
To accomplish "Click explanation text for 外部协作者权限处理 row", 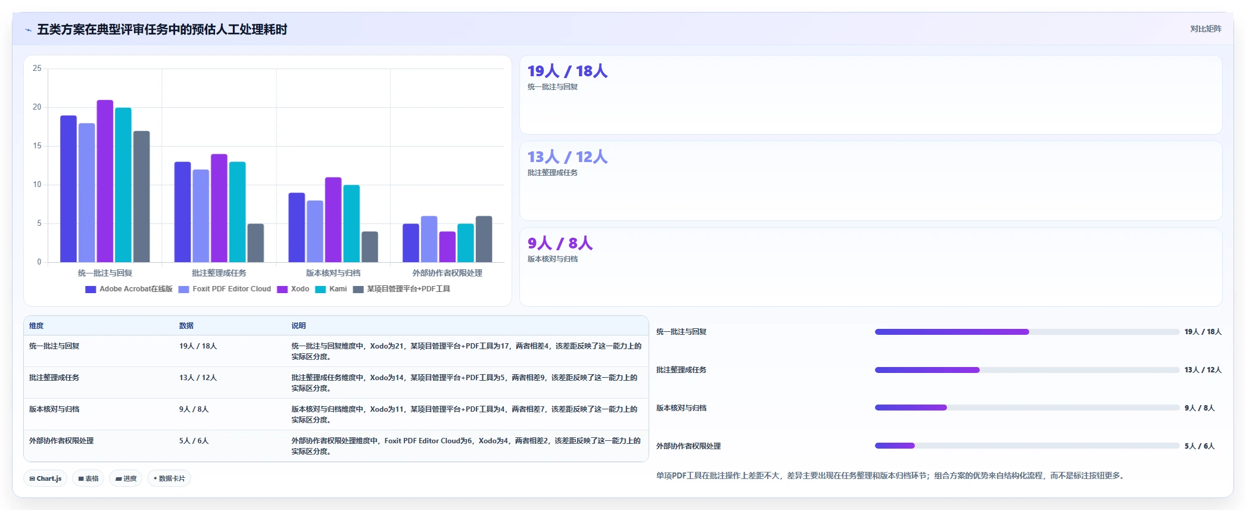I will 466,446.
